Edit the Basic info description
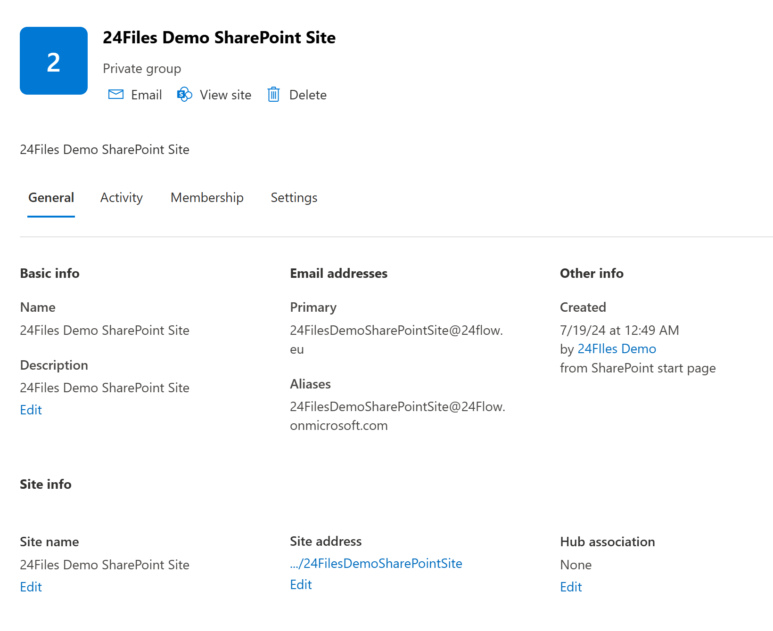The width and height of the screenshot is (773, 631). click(31, 410)
